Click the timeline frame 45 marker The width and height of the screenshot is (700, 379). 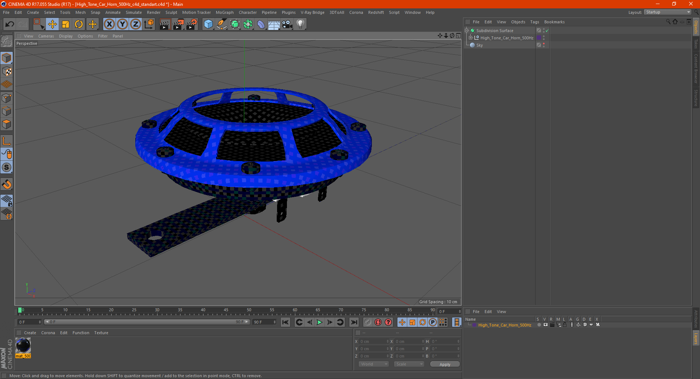226,310
